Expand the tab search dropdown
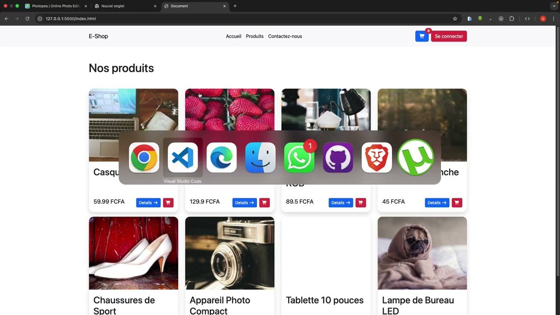Screen dimensions: 560x315 pos(554,6)
